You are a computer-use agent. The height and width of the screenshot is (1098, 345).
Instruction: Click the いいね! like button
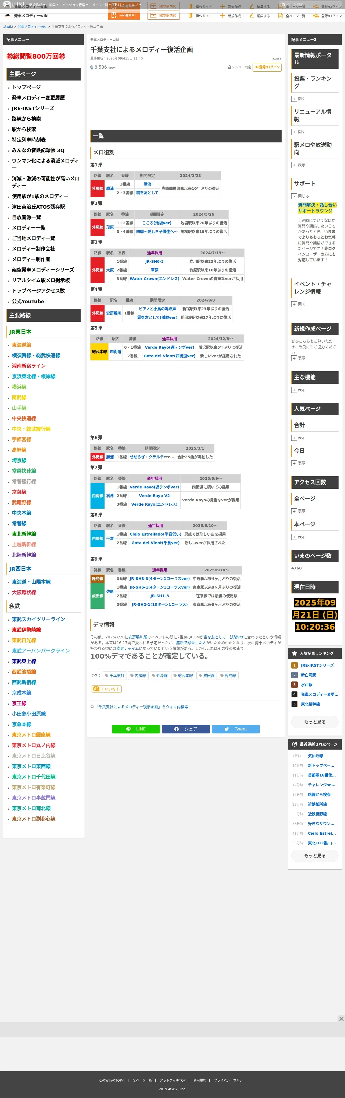[106, 689]
